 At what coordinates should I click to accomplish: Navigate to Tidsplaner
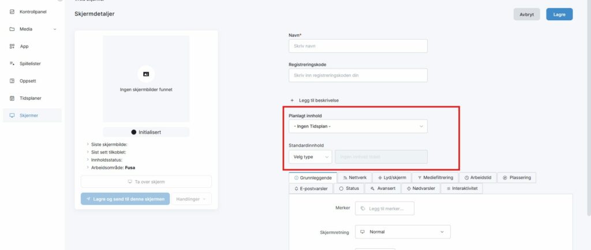click(32, 98)
